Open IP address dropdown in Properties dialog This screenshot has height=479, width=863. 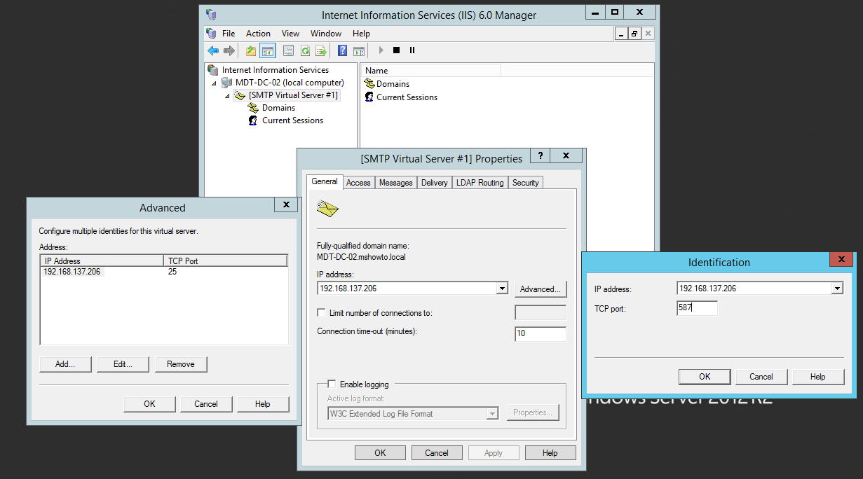tap(502, 288)
